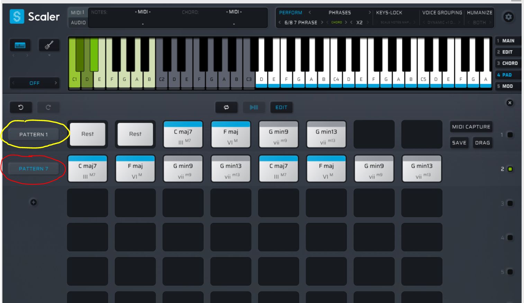The image size is (524, 303).
Task: Select PATTERN 7 button
Action: (x=34, y=169)
